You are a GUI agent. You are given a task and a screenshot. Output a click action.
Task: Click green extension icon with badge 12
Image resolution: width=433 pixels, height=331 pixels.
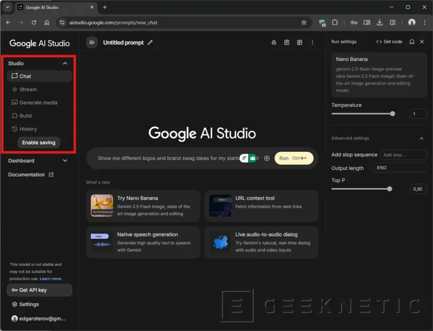(x=322, y=23)
